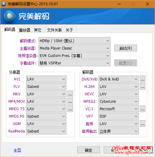Open the MPEG2 CyberLink decoder dropdown
Image resolution: width=155 pixels, height=157 pixels.
119,101
